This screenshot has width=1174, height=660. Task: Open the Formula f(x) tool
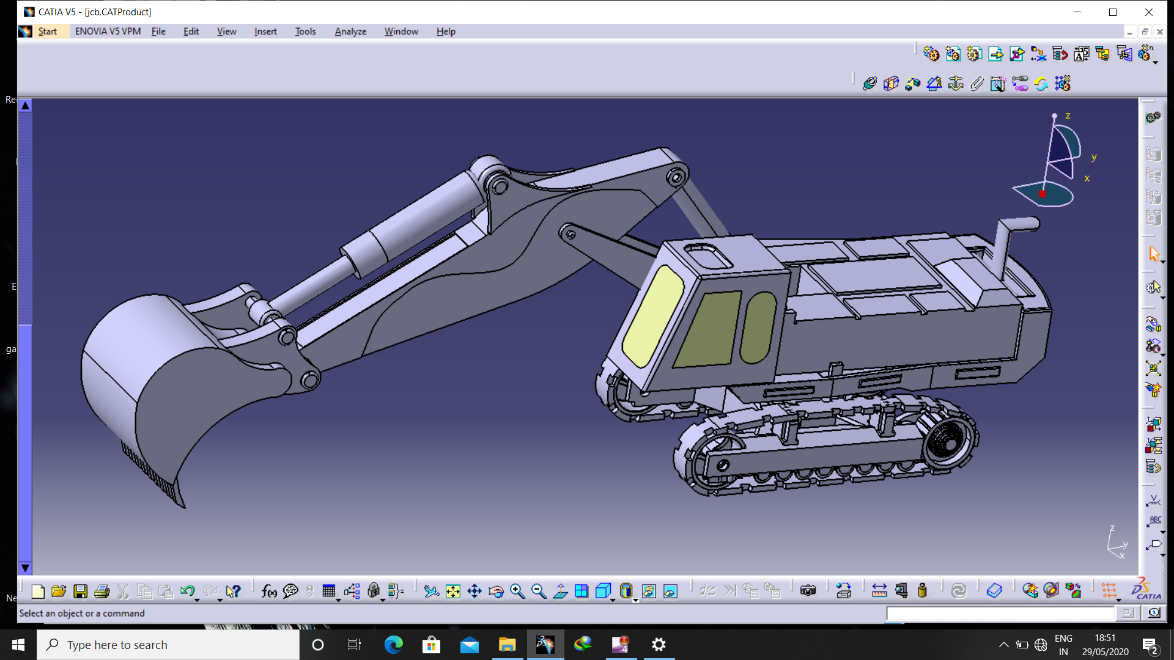(268, 591)
